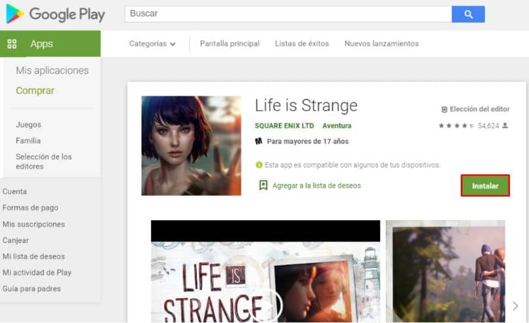Click the Apps grid icon

pos(12,44)
